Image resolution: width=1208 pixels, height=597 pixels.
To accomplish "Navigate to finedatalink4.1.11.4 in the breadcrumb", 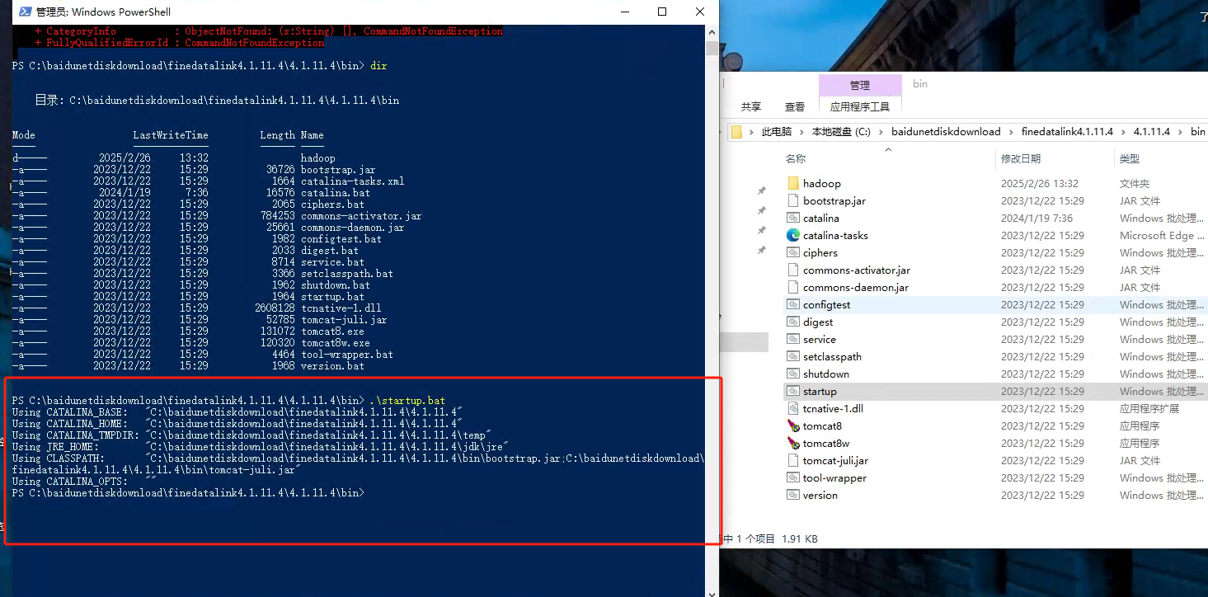I will (1067, 131).
